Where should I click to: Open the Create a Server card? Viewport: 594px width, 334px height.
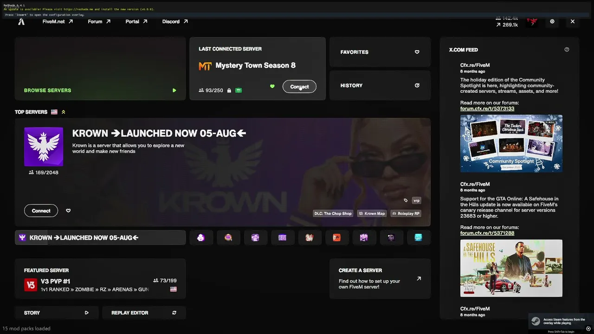pyautogui.click(x=380, y=278)
